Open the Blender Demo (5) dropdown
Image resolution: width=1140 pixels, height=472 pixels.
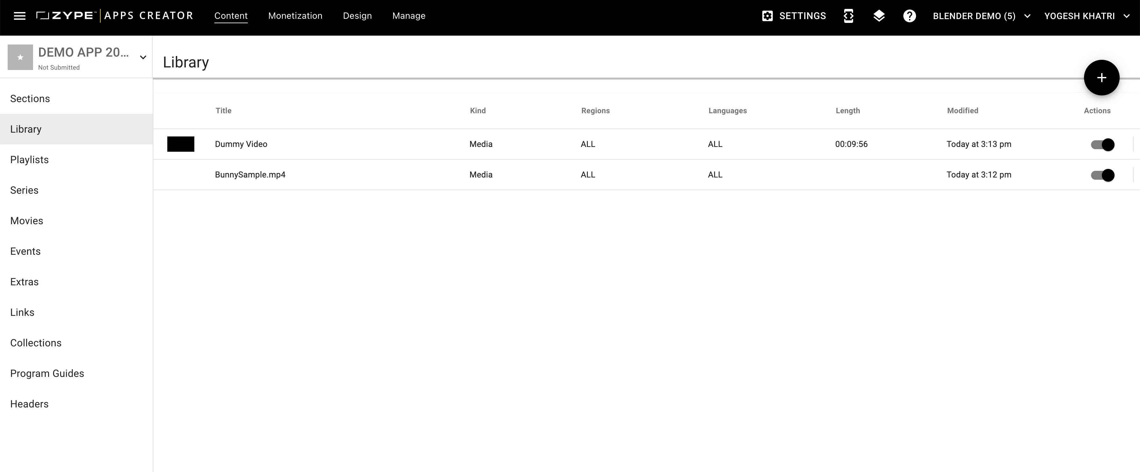pyautogui.click(x=982, y=16)
